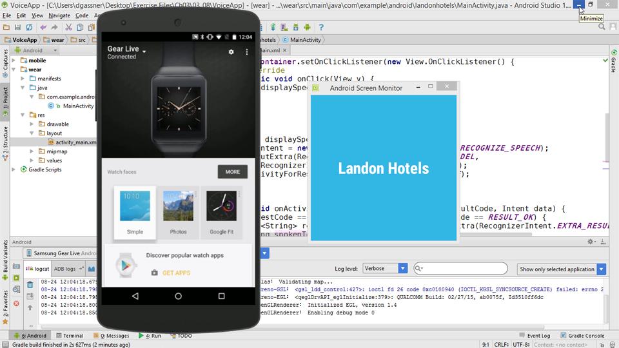Open the Navigate menu
619x348 pixels.
59,15
